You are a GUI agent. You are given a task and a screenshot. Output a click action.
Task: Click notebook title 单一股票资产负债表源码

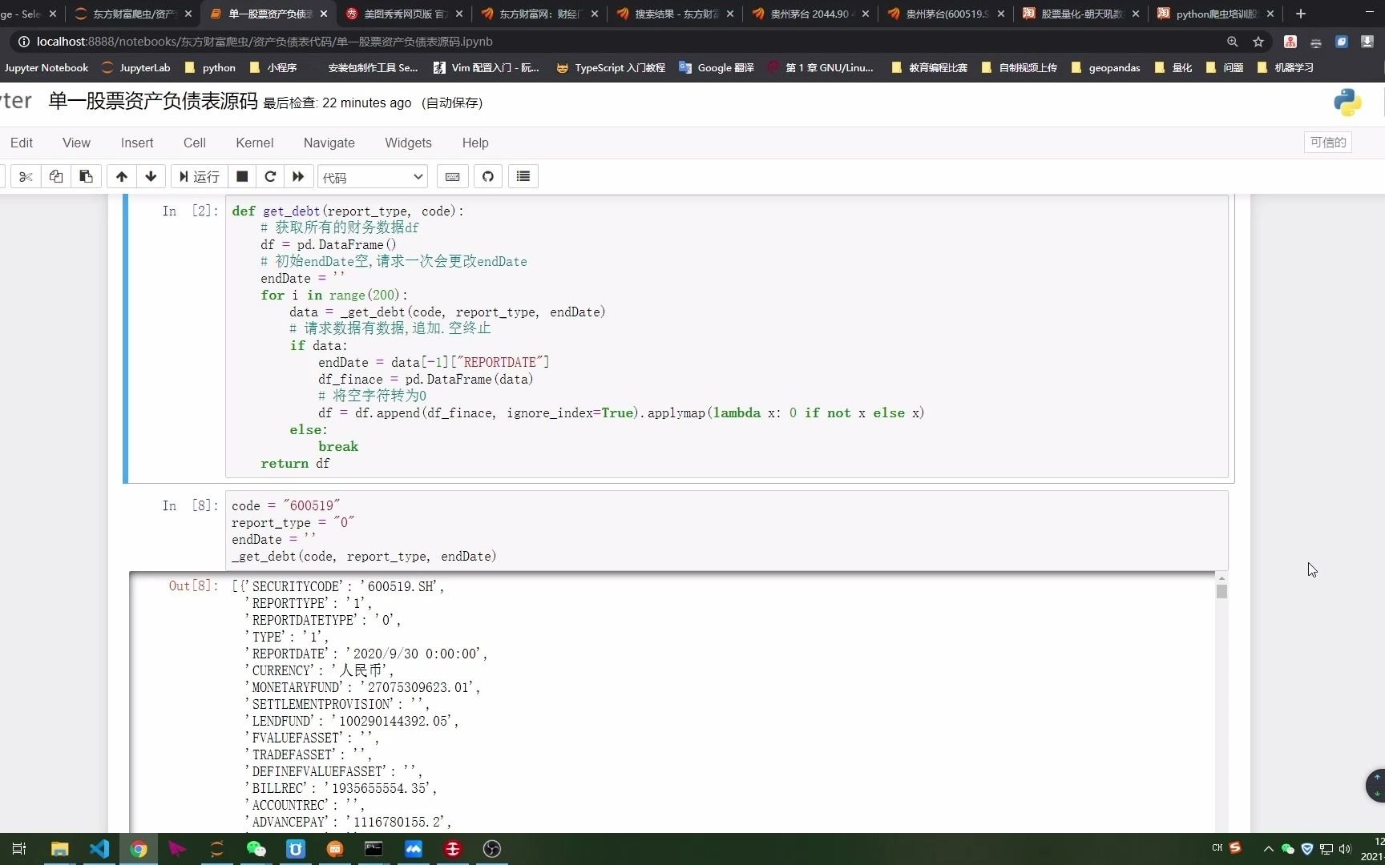(153, 102)
